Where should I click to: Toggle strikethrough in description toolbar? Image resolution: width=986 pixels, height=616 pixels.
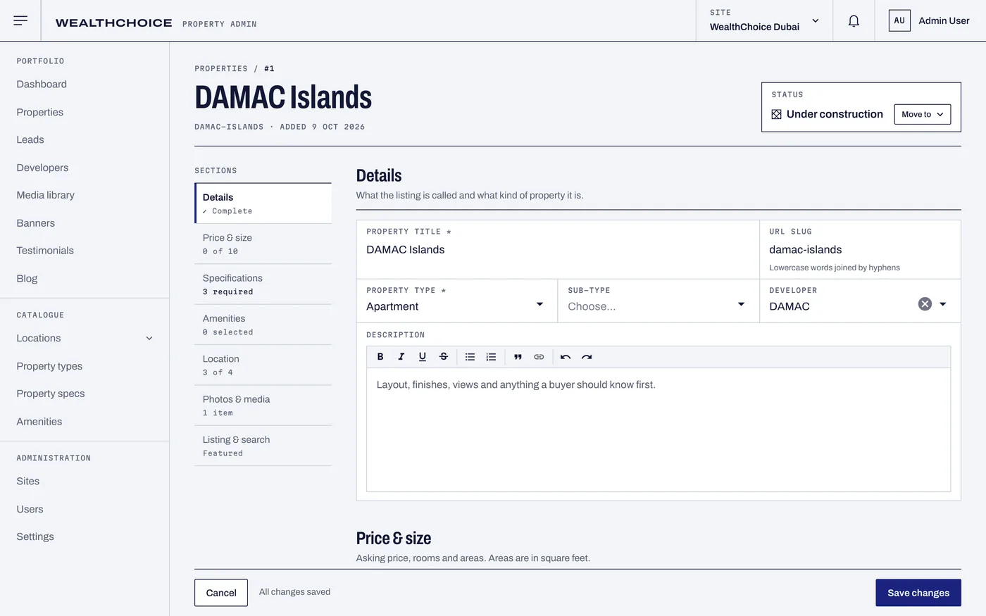point(444,357)
